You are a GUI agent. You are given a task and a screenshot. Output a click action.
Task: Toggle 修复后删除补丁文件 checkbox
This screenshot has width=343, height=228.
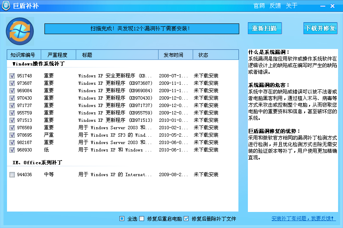186,219
